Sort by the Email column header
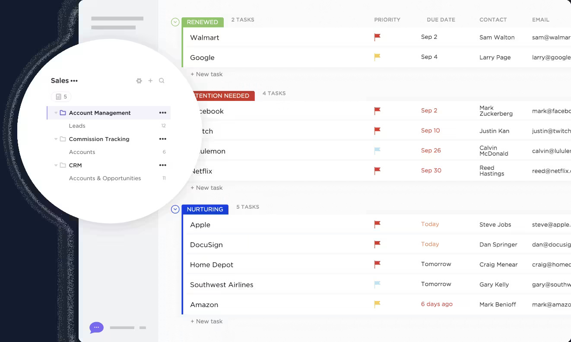The width and height of the screenshot is (571, 342). click(541, 20)
